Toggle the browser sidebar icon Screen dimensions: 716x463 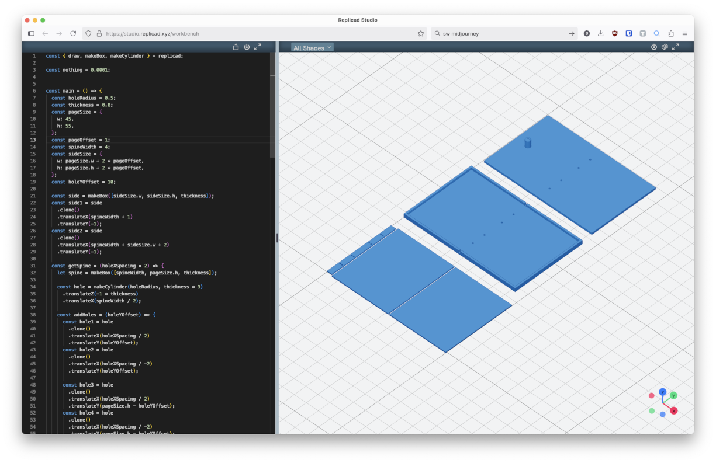(31, 34)
